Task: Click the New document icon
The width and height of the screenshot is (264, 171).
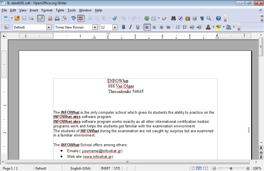Action: 6,18
